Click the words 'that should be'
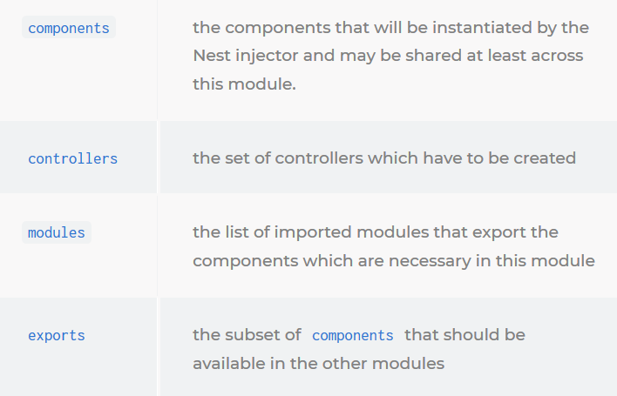 point(464,335)
